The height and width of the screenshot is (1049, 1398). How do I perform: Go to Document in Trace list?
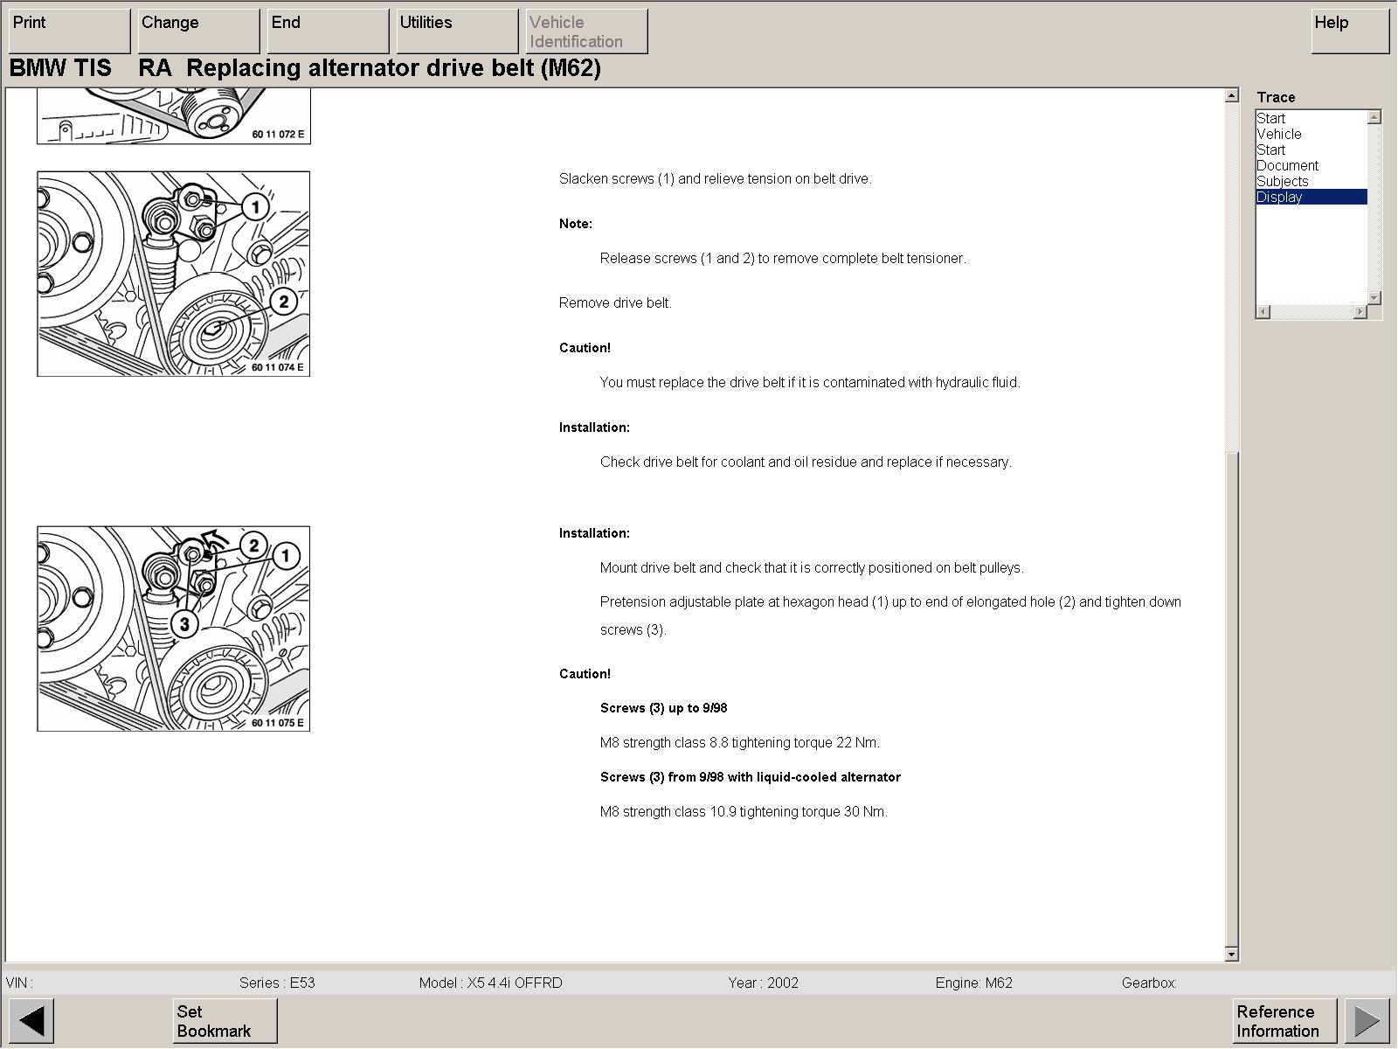[x=1287, y=166]
